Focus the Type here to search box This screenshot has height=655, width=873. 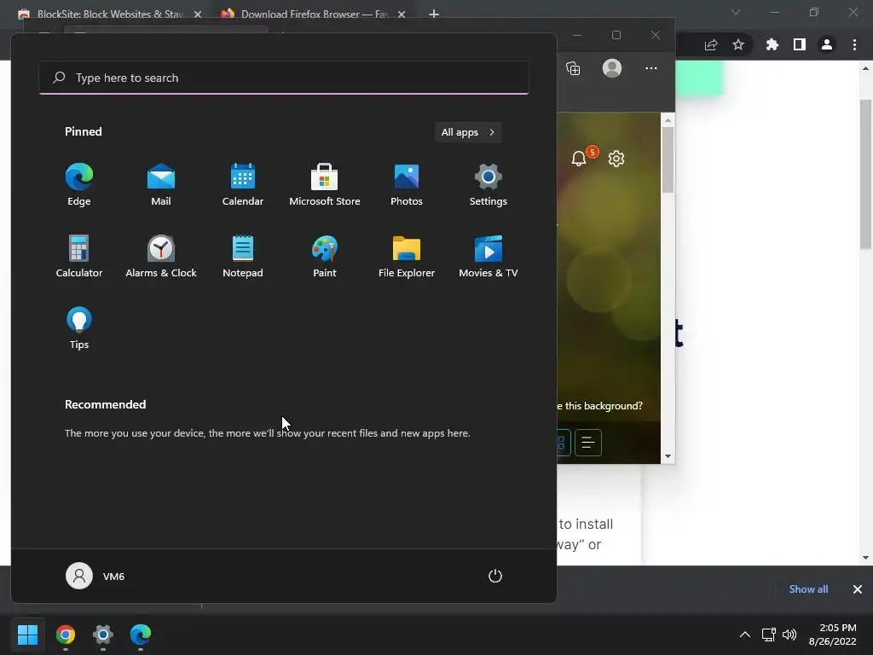[284, 78]
